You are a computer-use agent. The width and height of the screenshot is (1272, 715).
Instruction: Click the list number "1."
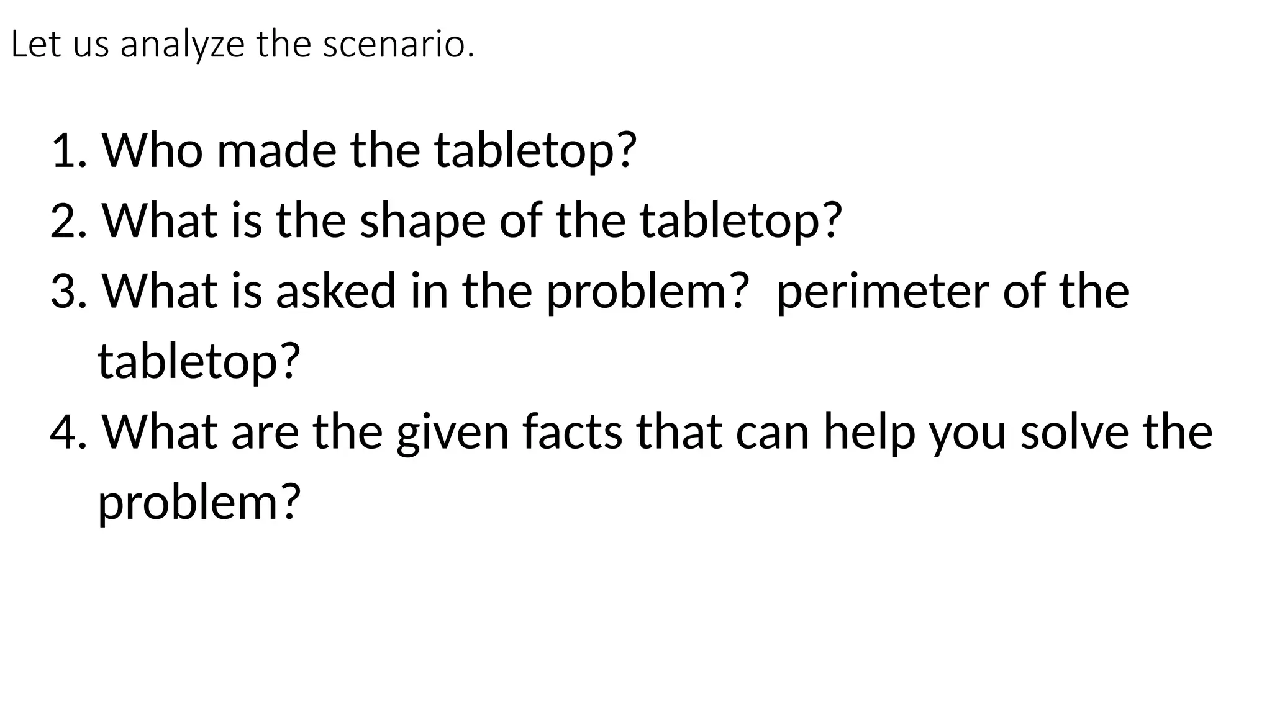pos(71,150)
